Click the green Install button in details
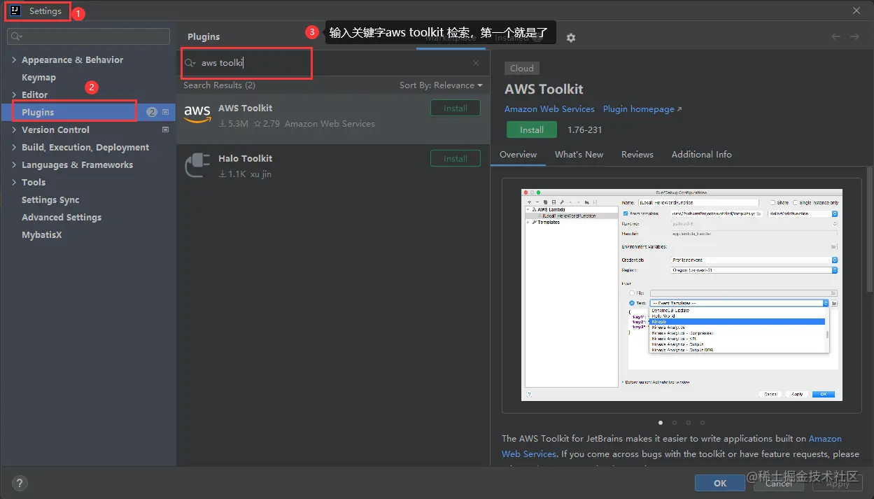The image size is (874, 499). 532,129
